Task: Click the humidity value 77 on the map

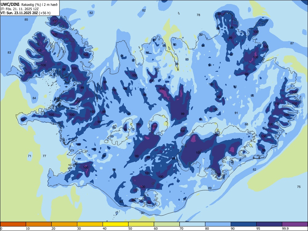Action: [44, 156]
